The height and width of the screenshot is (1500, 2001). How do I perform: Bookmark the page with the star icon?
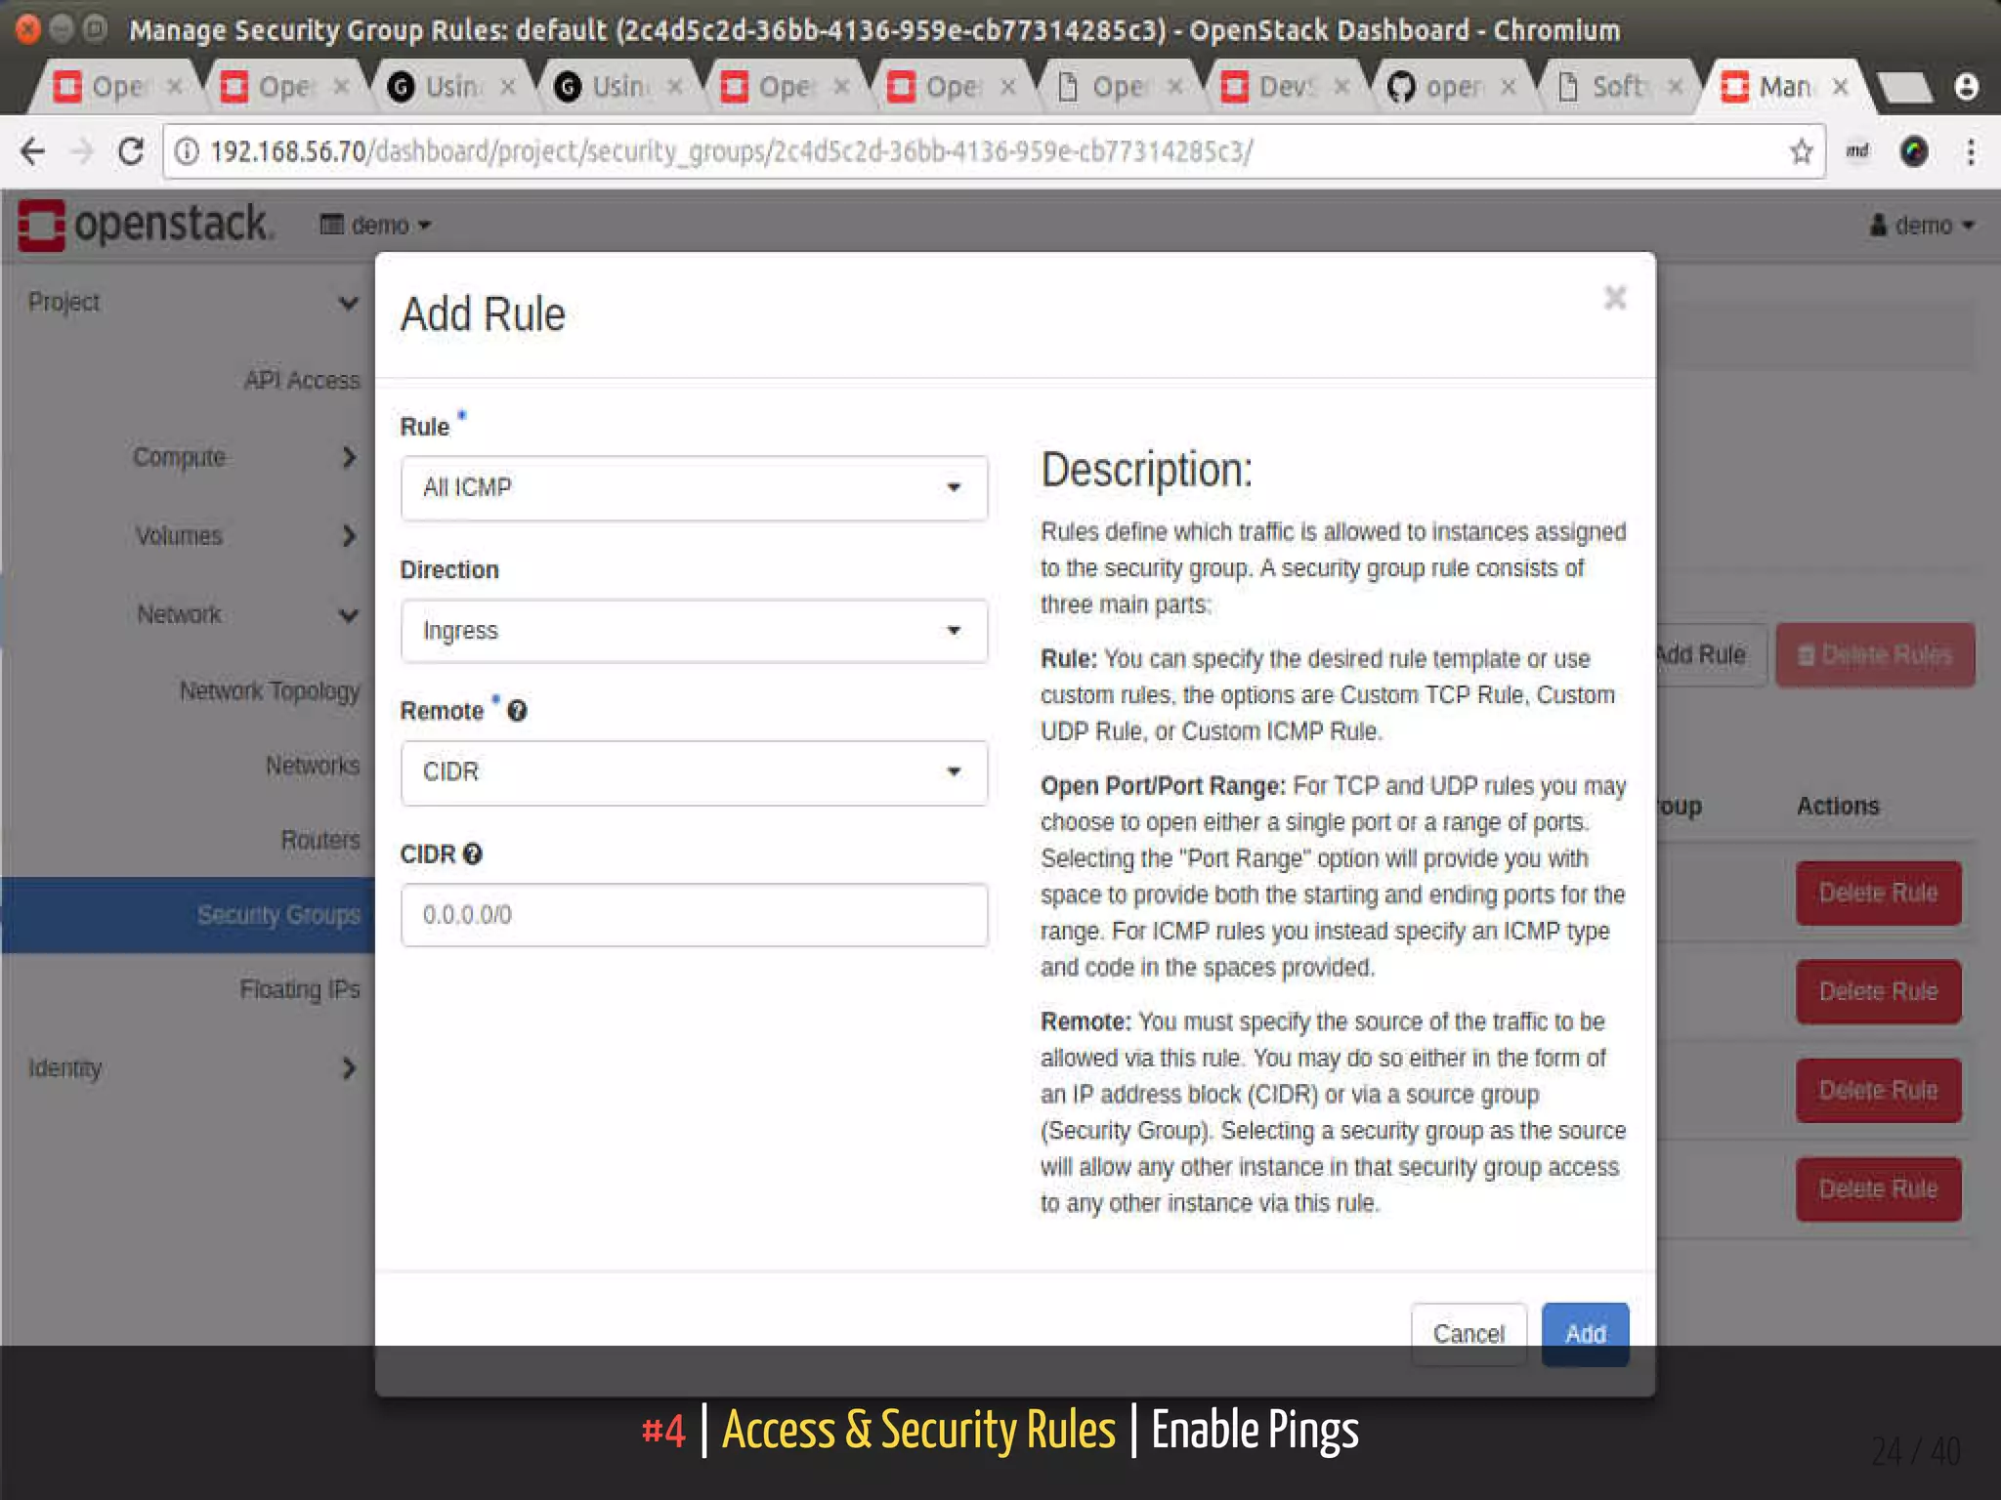point(1801,151)
